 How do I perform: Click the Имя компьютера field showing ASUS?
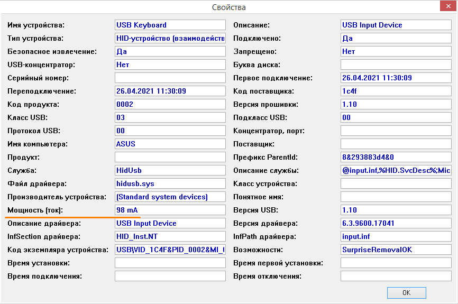(170, 144)
